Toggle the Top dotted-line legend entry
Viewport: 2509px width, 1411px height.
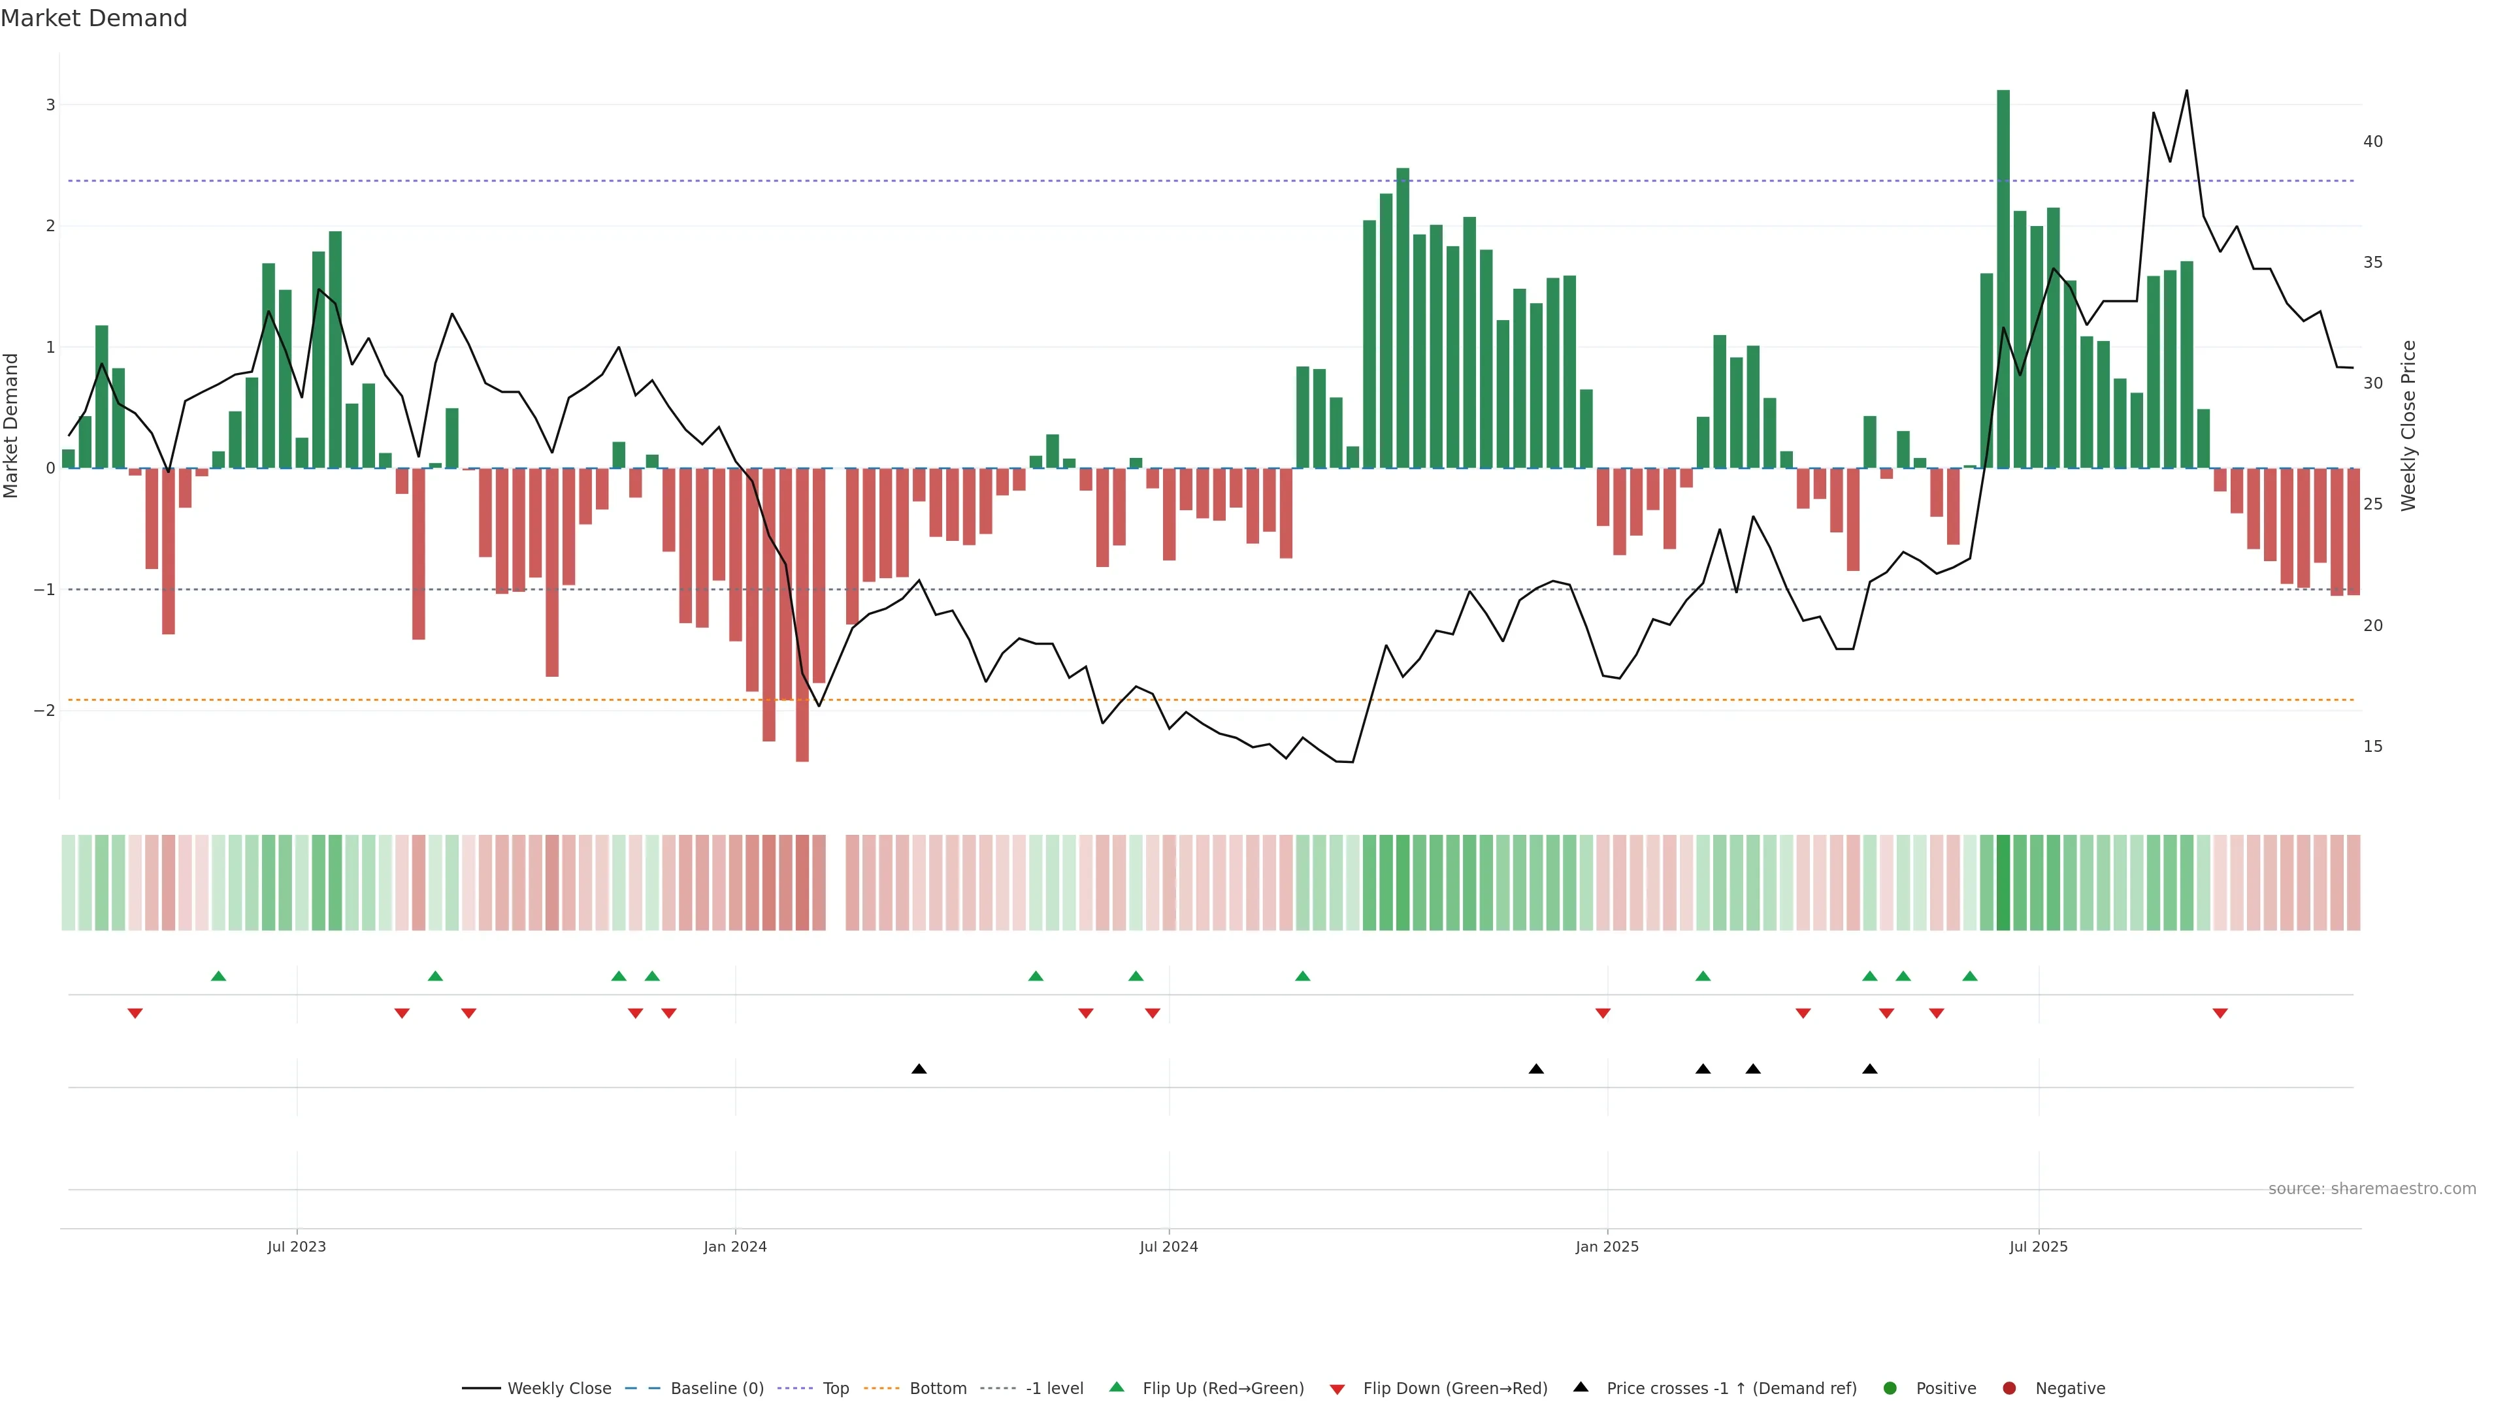(835, 1389)
